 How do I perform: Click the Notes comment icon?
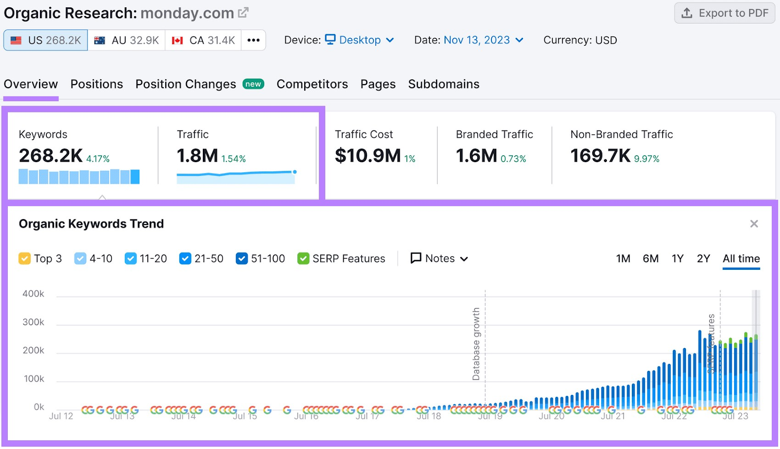416,258
